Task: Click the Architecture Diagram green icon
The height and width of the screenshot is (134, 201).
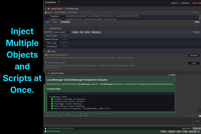Action: point(46,55)
